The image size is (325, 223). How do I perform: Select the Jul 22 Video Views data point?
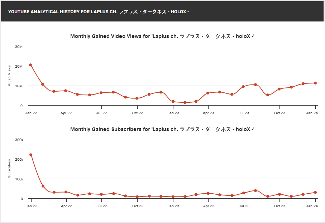pos(101,93)
